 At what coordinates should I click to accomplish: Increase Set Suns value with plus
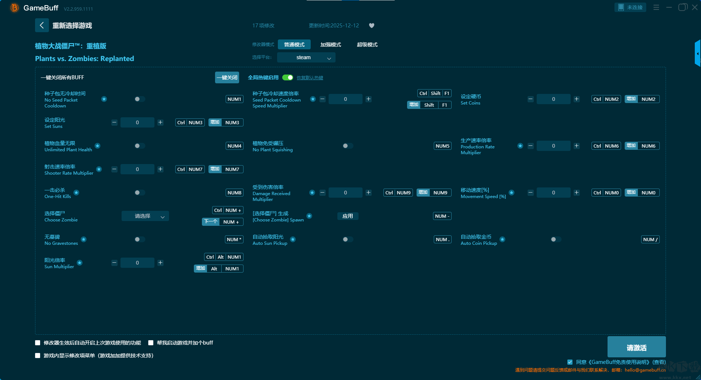tap(160, 122)
